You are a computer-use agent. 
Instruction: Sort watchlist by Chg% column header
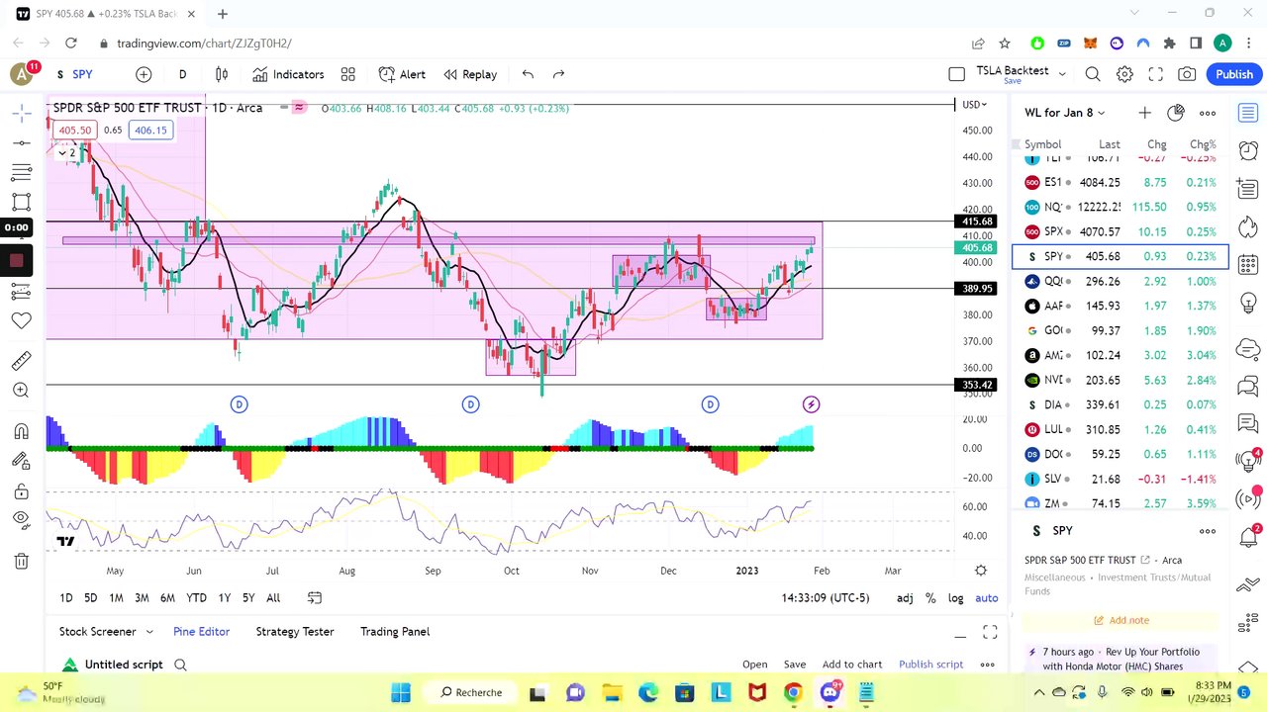[1203, 144]
